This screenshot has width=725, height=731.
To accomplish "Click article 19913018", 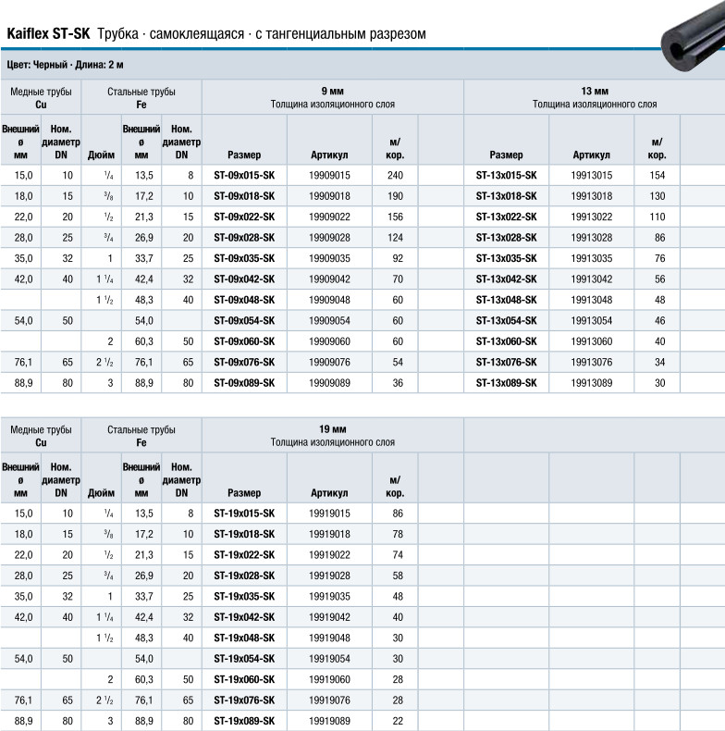I will pyautogui.click(x=592, y=196).
